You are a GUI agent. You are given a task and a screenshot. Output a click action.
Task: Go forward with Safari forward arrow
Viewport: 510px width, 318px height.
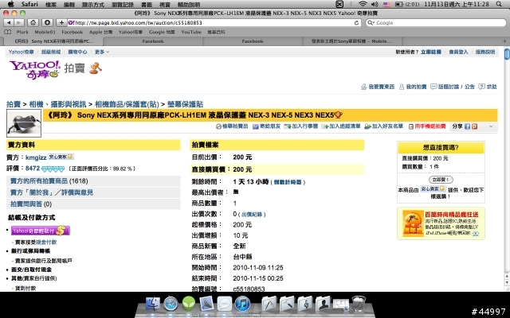point(19,23)
